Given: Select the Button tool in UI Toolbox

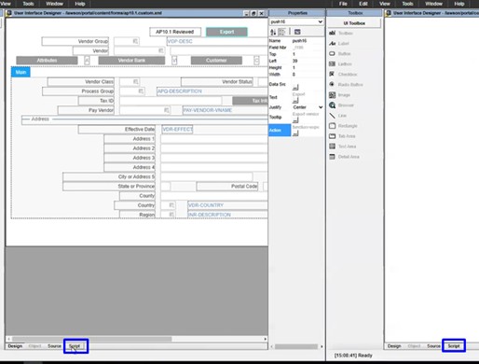Looking at the screenshot, I should [x=339, y=53].
